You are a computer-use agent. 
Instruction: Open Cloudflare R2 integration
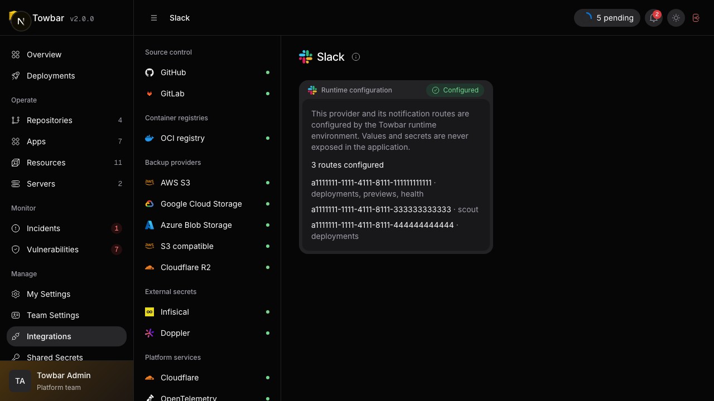(x=207, y=267)
